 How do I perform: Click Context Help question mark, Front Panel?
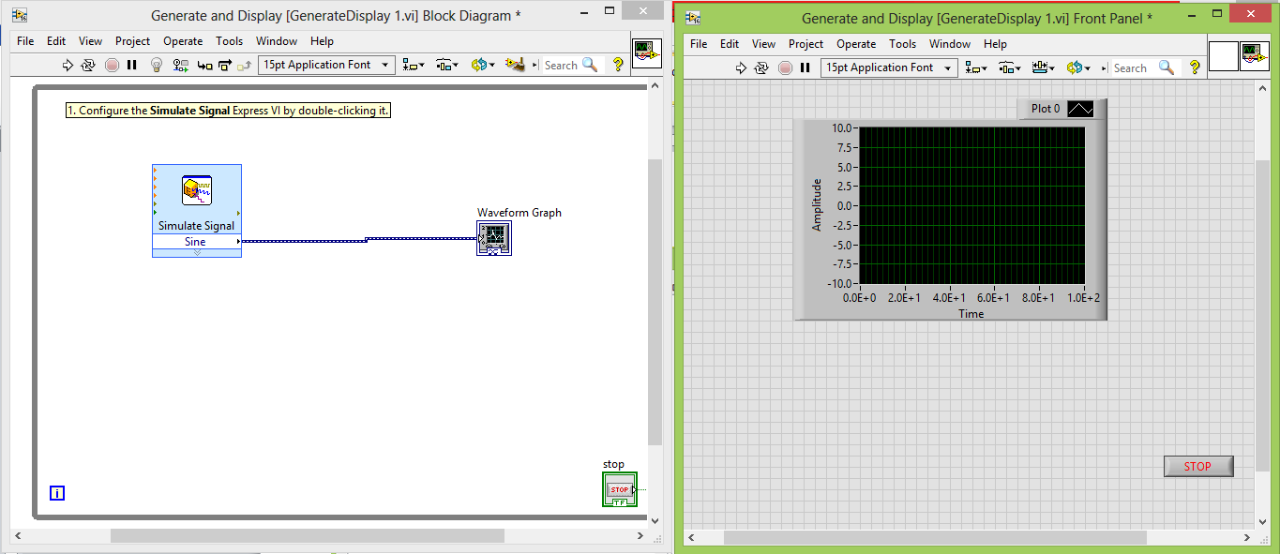[x=1195, y=67]
